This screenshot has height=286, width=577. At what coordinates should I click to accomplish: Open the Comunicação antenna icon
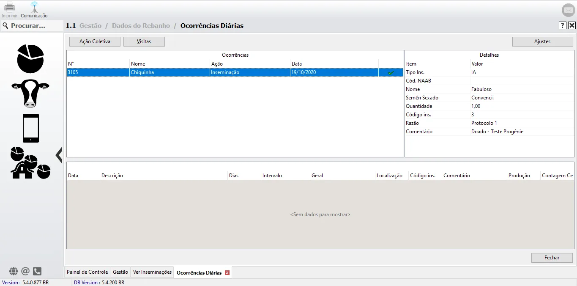(34, 8)
